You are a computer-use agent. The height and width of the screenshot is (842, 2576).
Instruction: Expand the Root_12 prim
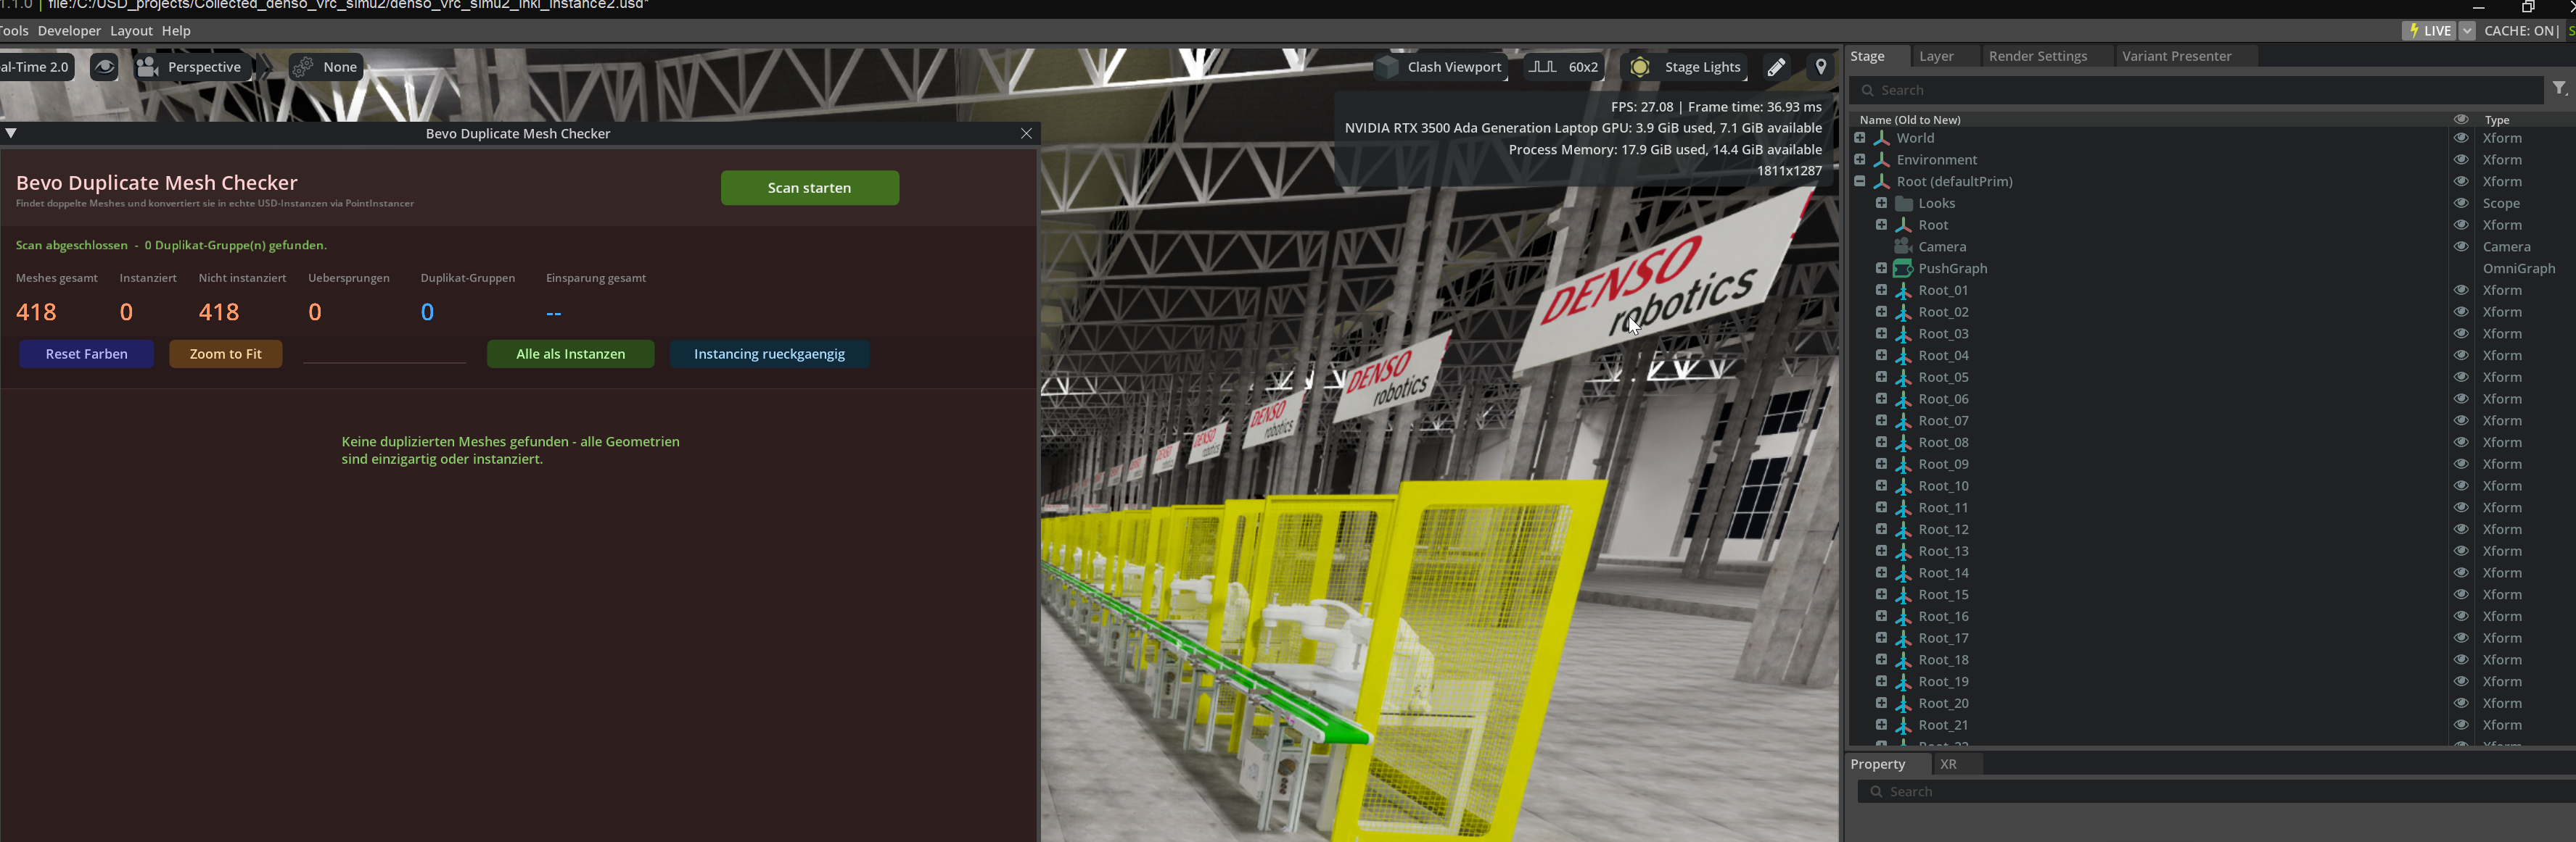click(1881, 530)
